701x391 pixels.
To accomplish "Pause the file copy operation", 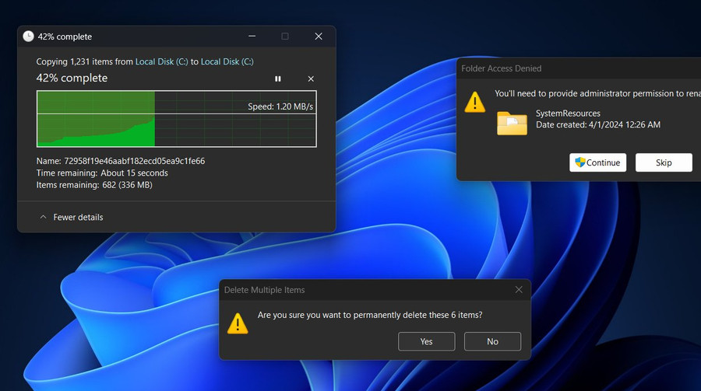I will click(278, 79).
